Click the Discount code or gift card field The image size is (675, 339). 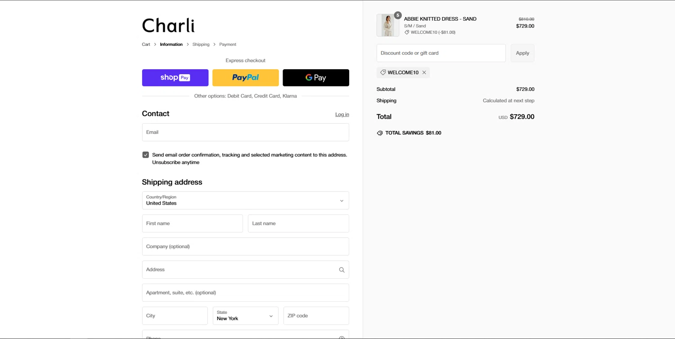pos(441,53)
